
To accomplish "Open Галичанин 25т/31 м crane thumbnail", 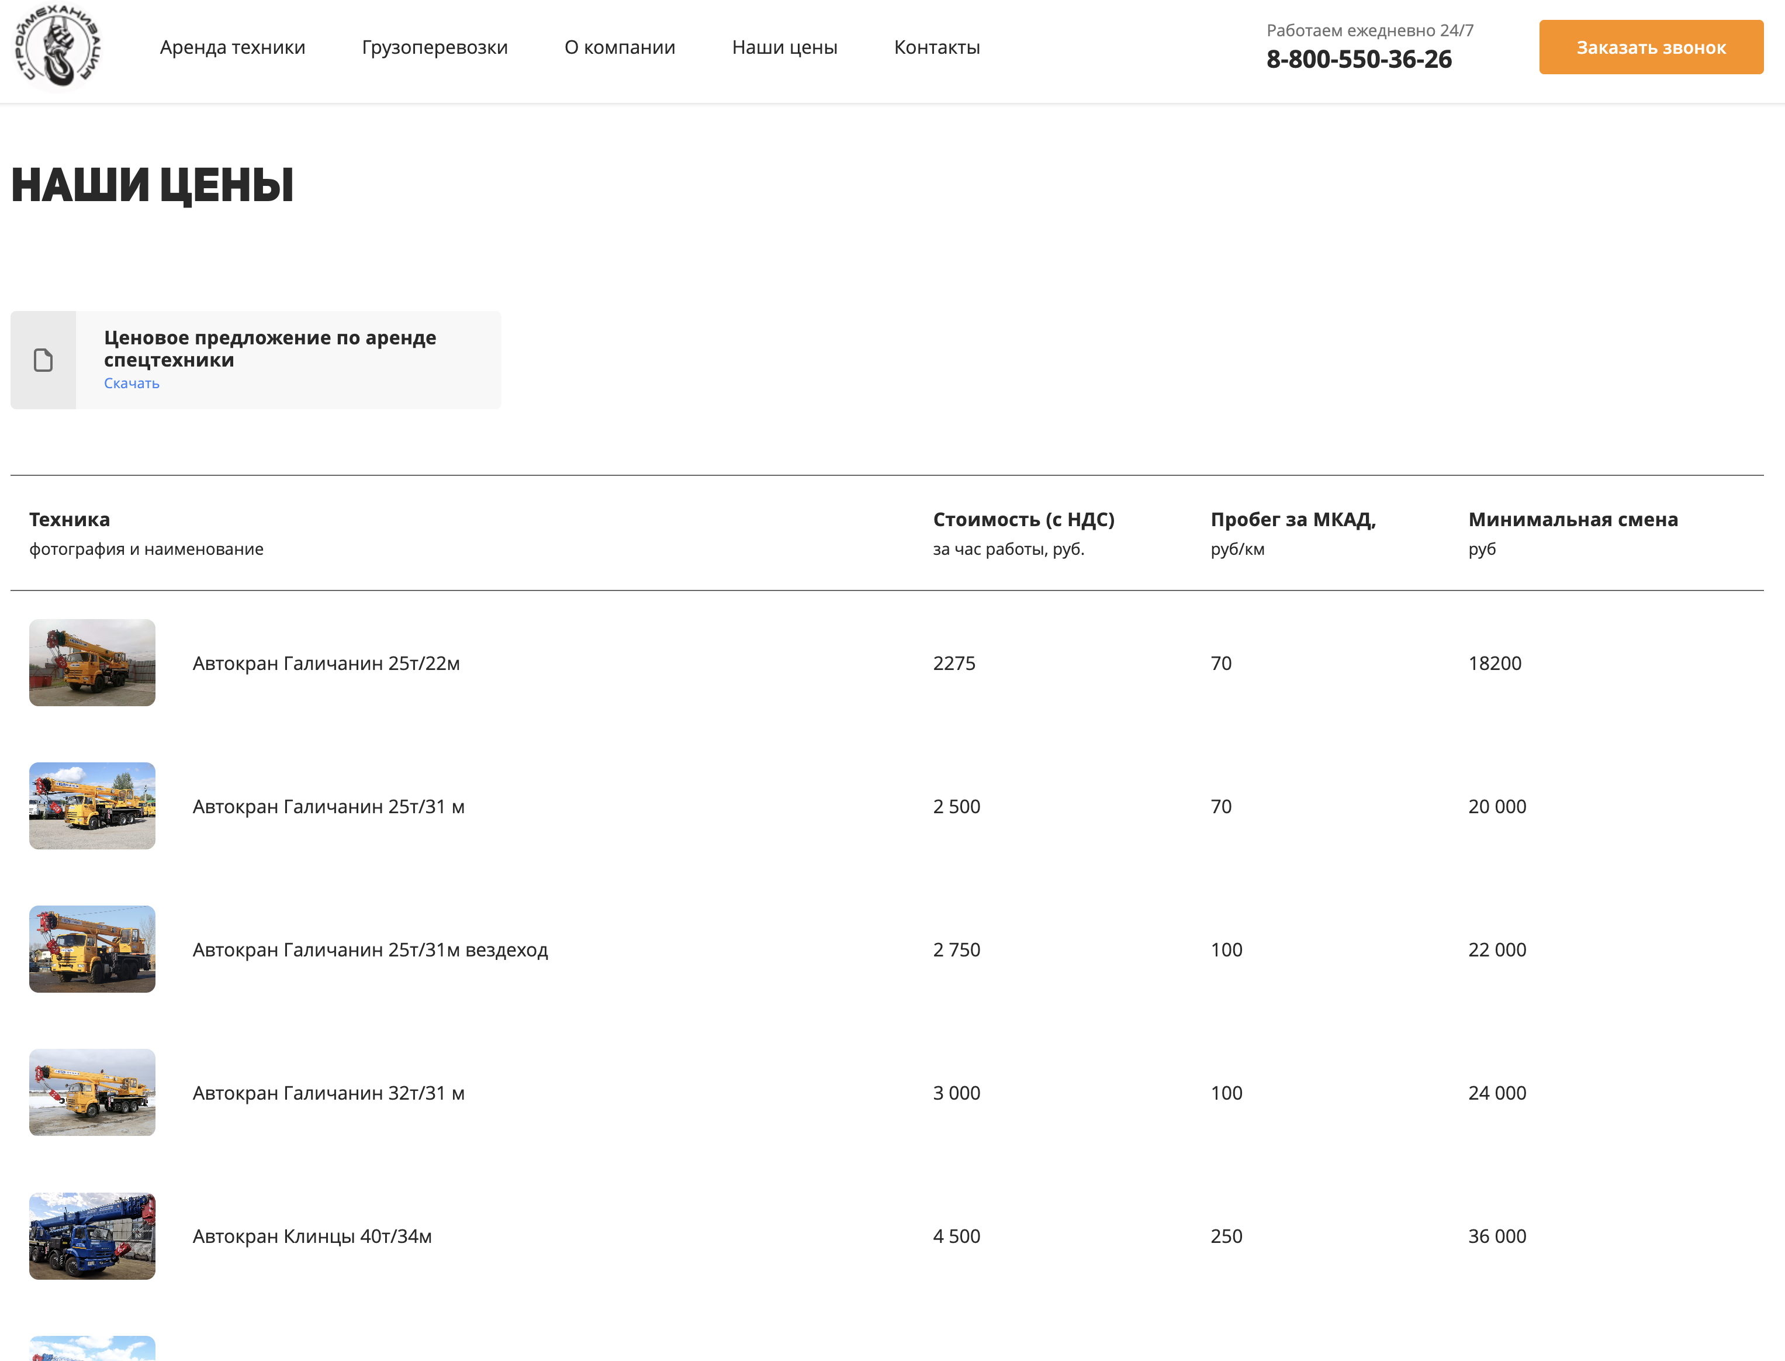I will pyautogui.click(x=92, y=806).
